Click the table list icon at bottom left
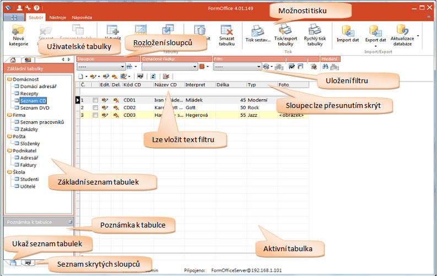Screen dimensions: 437x276 pyautogui.click(x=13, y=263)
